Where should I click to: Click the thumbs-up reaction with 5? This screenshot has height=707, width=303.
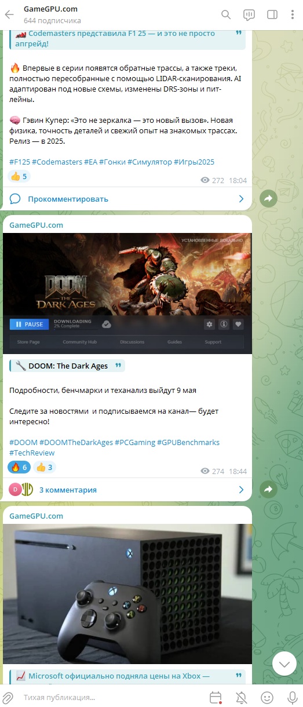coord(19,176)
